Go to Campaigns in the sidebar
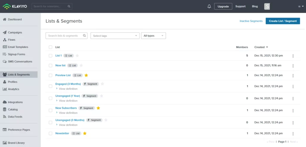 tap(15, 33)
